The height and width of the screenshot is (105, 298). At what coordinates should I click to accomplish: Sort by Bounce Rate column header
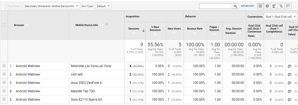click(195, 29)
